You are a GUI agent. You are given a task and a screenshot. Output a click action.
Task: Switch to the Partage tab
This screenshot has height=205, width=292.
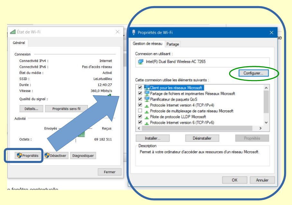tap(173, 44)
